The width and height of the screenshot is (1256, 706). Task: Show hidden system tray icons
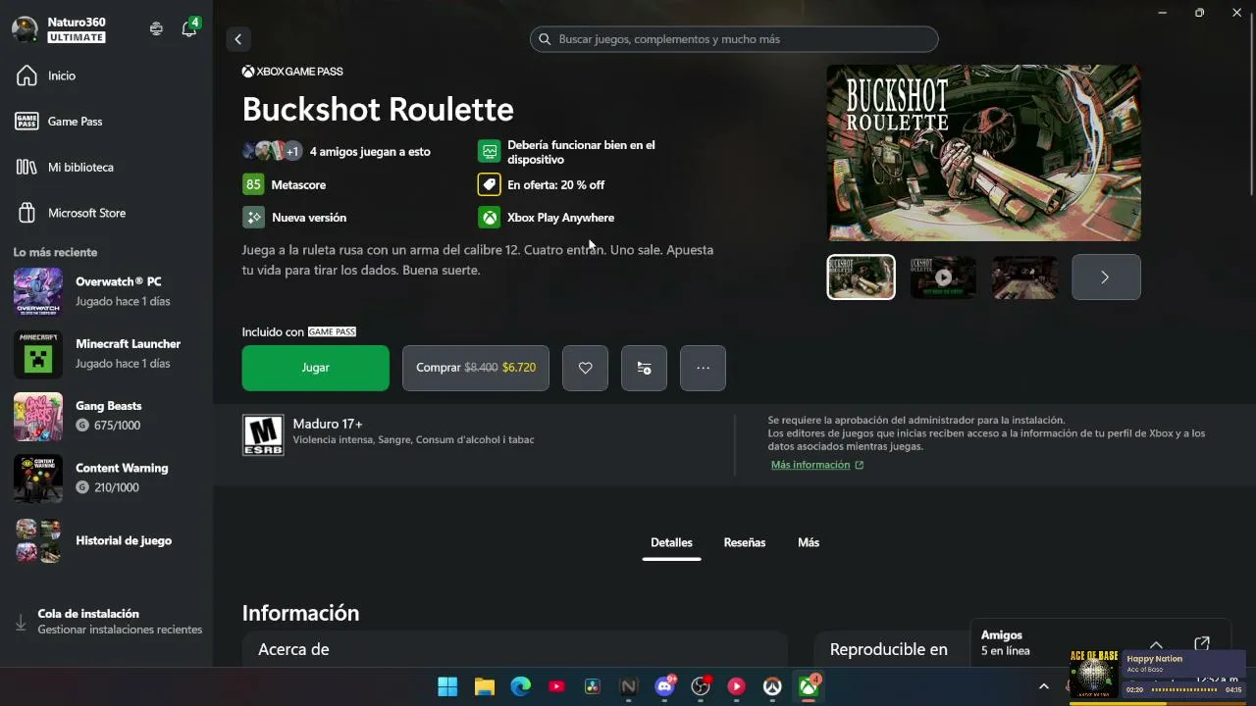pyautogui.click(x=1044, y=686)
